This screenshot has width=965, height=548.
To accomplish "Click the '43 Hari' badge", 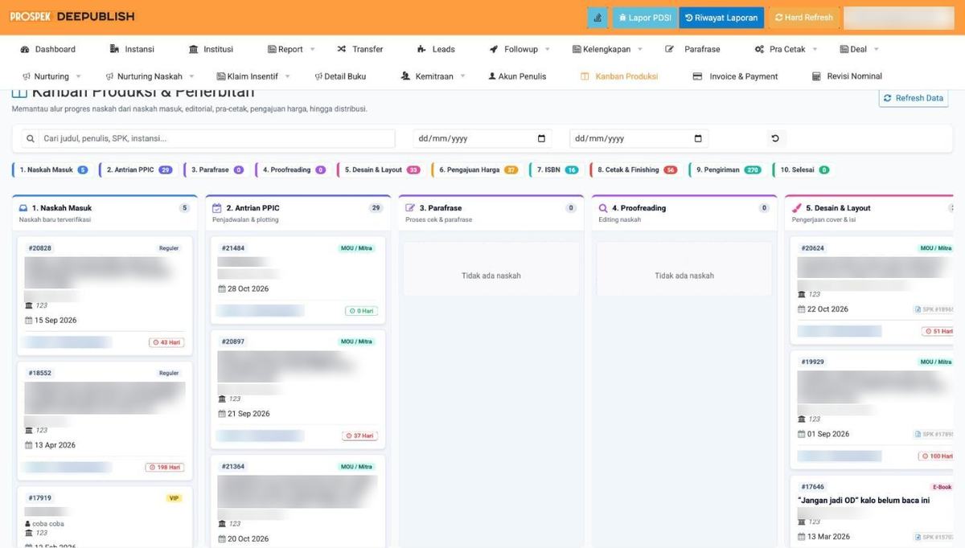I will 166,342.
